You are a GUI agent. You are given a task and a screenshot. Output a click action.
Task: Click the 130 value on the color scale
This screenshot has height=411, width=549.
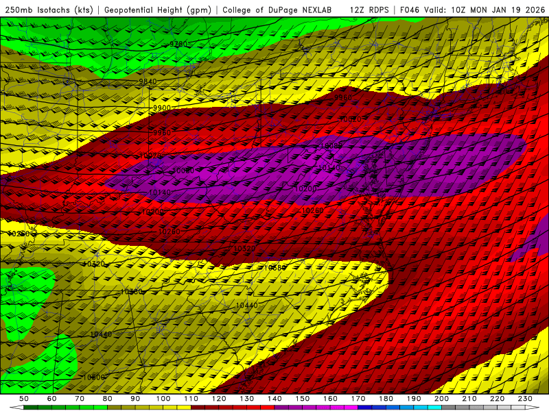tap(247, 399)
